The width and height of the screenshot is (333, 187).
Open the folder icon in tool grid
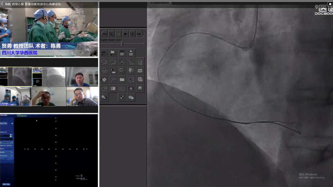[x=122, y=80]
